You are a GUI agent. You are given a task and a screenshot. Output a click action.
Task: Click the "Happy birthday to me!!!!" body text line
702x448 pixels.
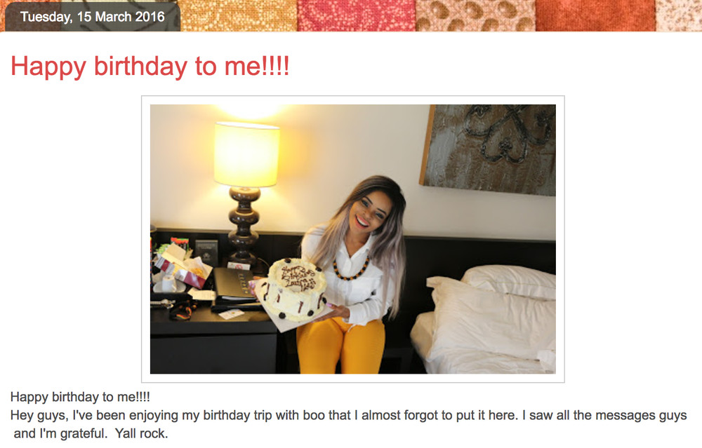pos(80,397)
